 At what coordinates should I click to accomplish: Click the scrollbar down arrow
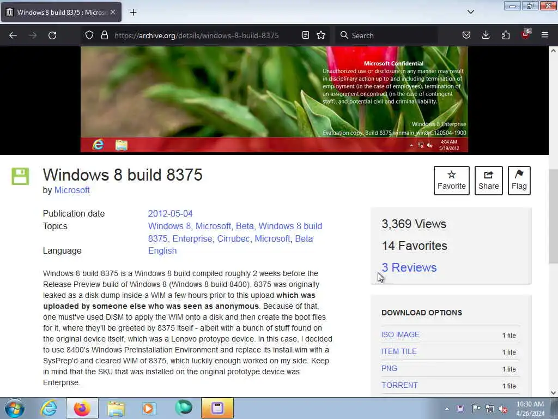553,393
